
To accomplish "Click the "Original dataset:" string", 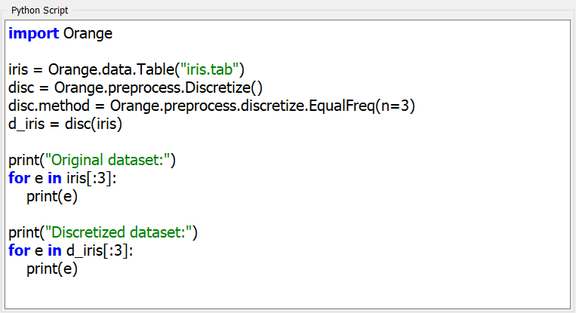I will tap(108, 160).
